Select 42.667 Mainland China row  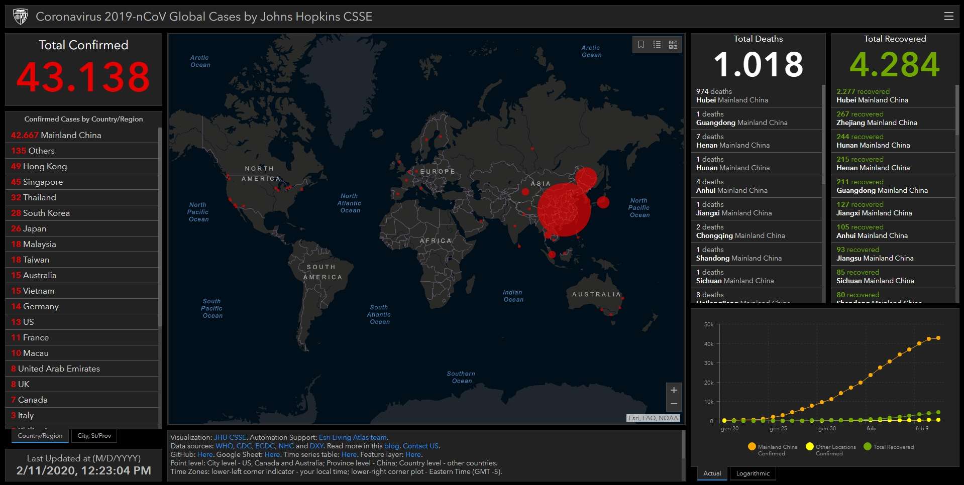pyautogui.click(x=82, y=135)
